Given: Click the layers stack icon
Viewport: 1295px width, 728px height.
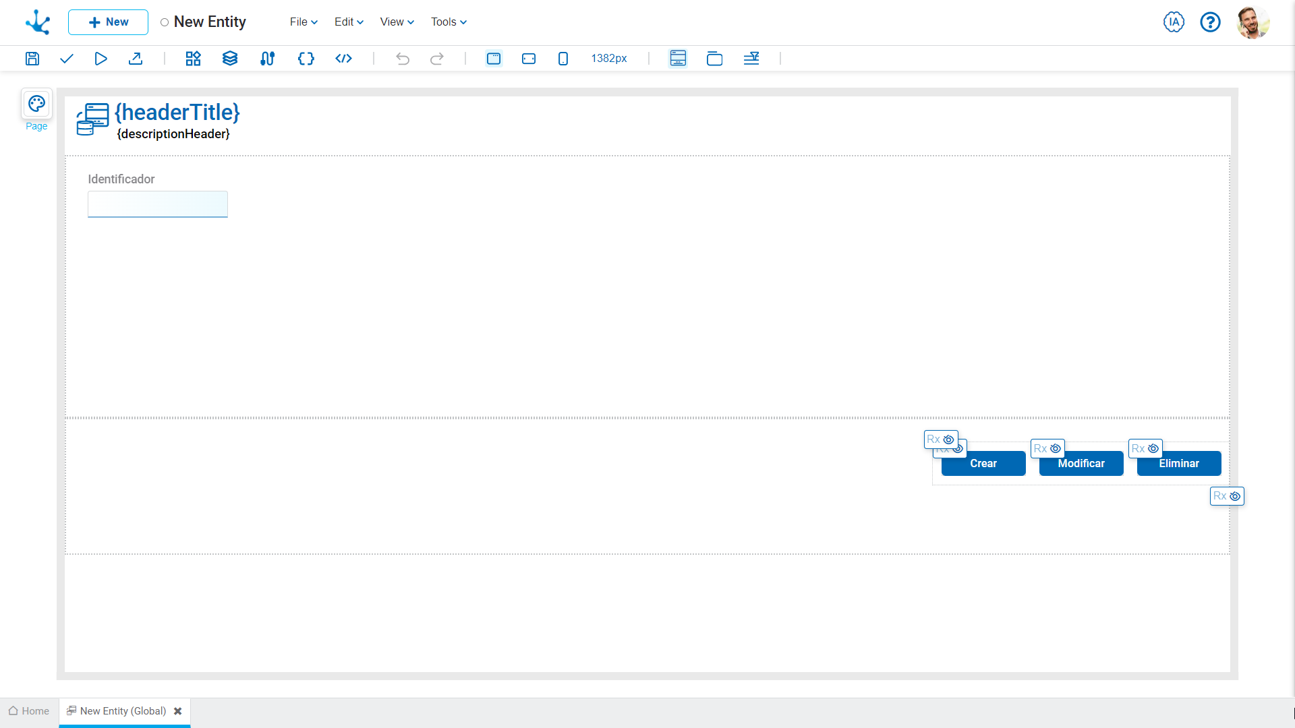Looking at the screenshot, I should 230,59.
